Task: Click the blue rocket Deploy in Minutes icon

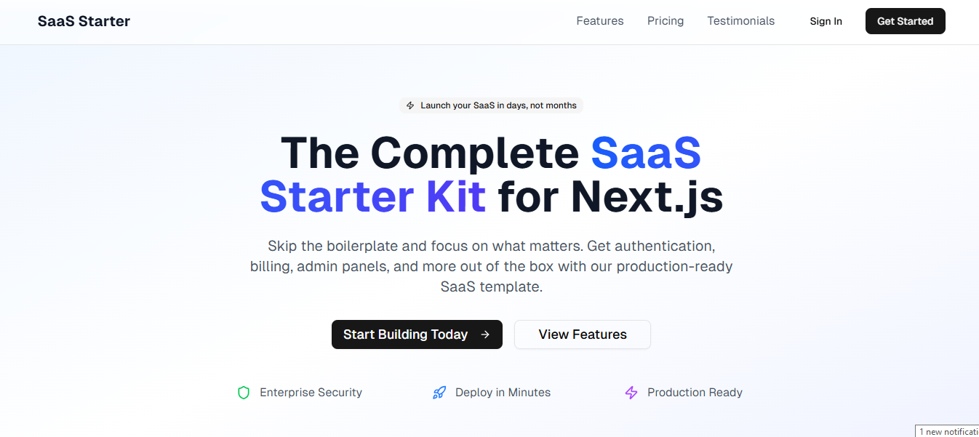Action: point(439,392)
